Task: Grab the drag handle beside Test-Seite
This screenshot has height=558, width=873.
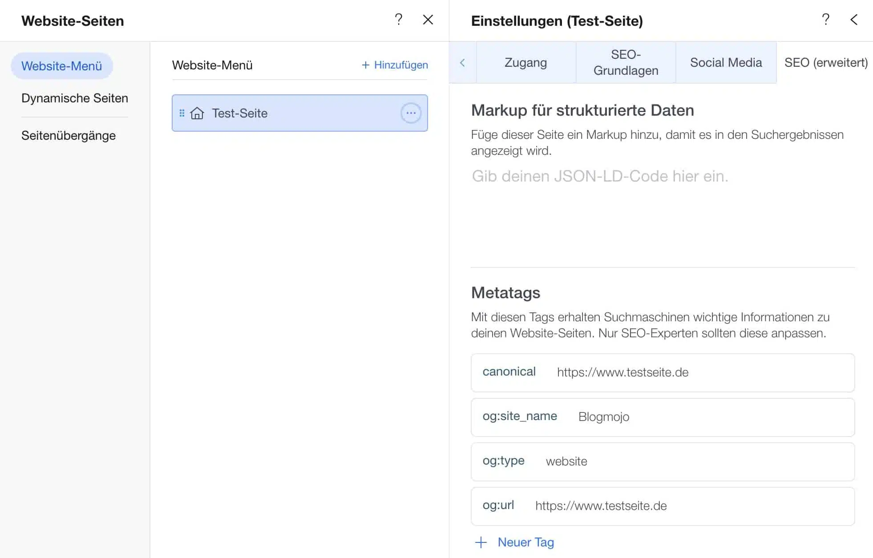Action: [x=182, y=113]
